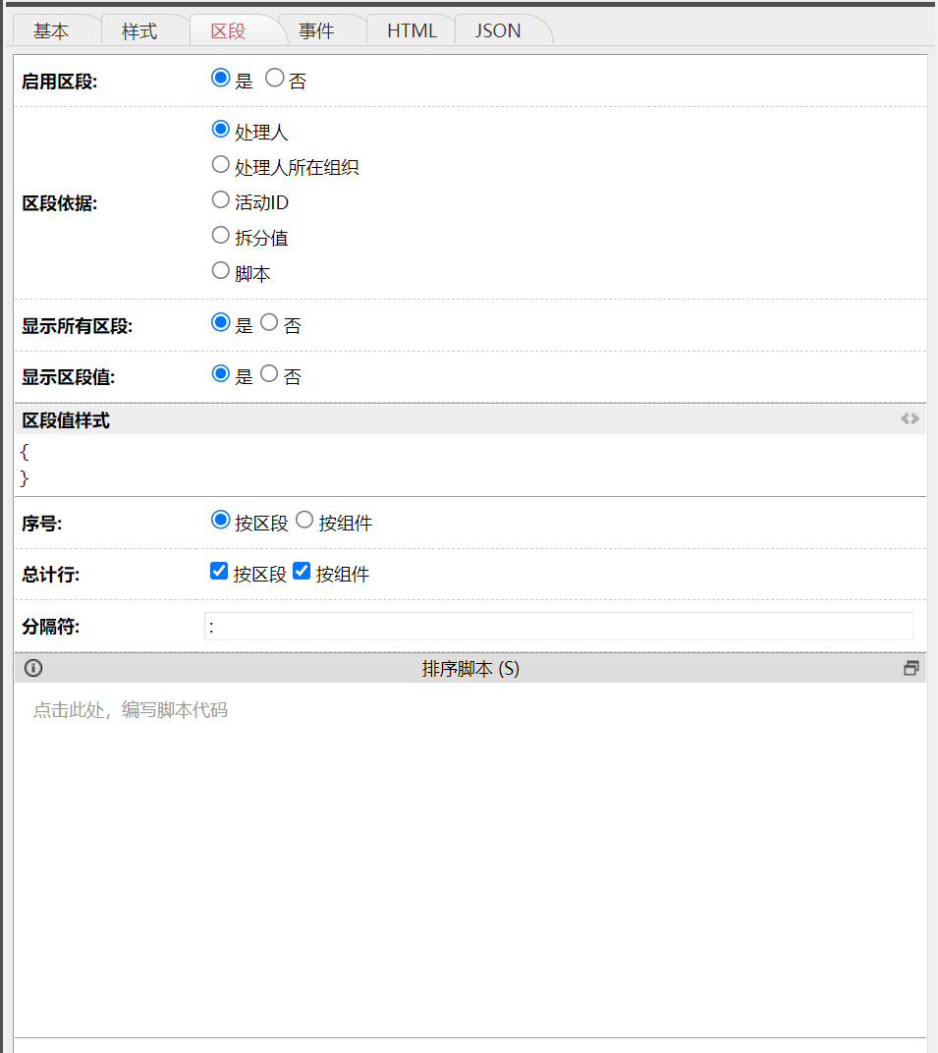This screenshot has height=1053, width=938.
Task: Choose 处理人所在组织 as 区段依据
Action: tap(221, 165)
